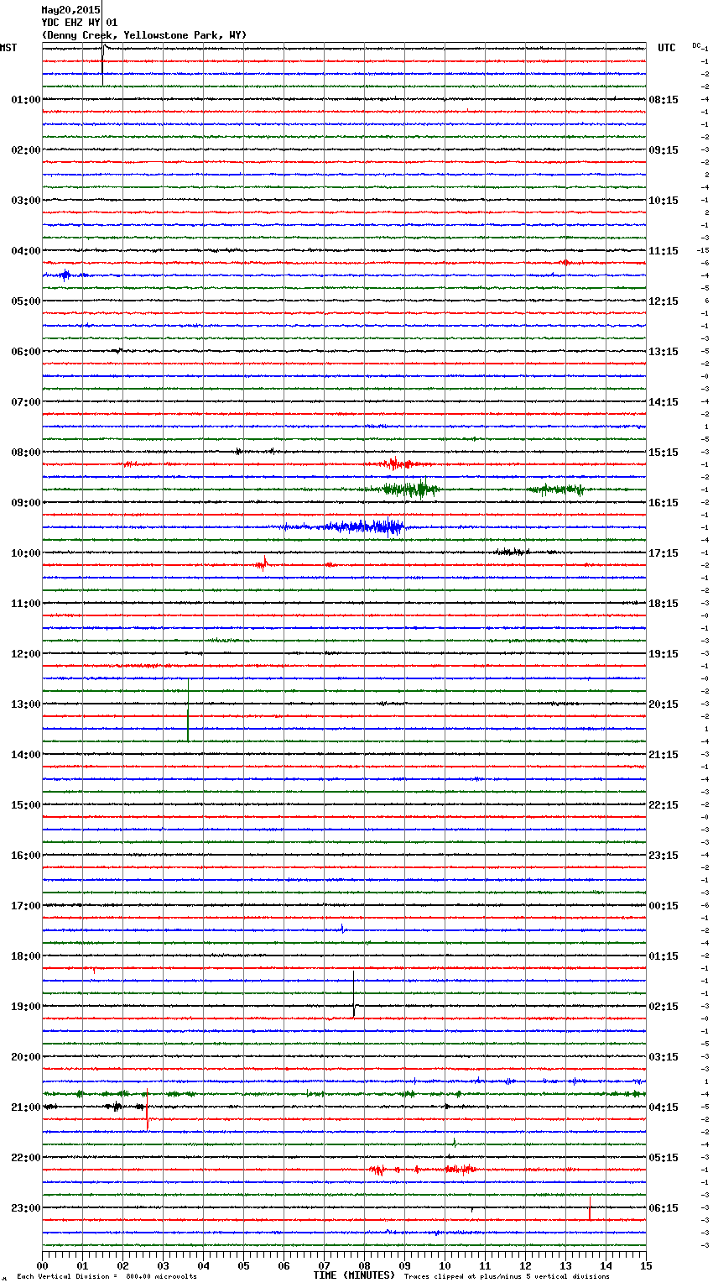Select the 11:00 MST row label

26,604
